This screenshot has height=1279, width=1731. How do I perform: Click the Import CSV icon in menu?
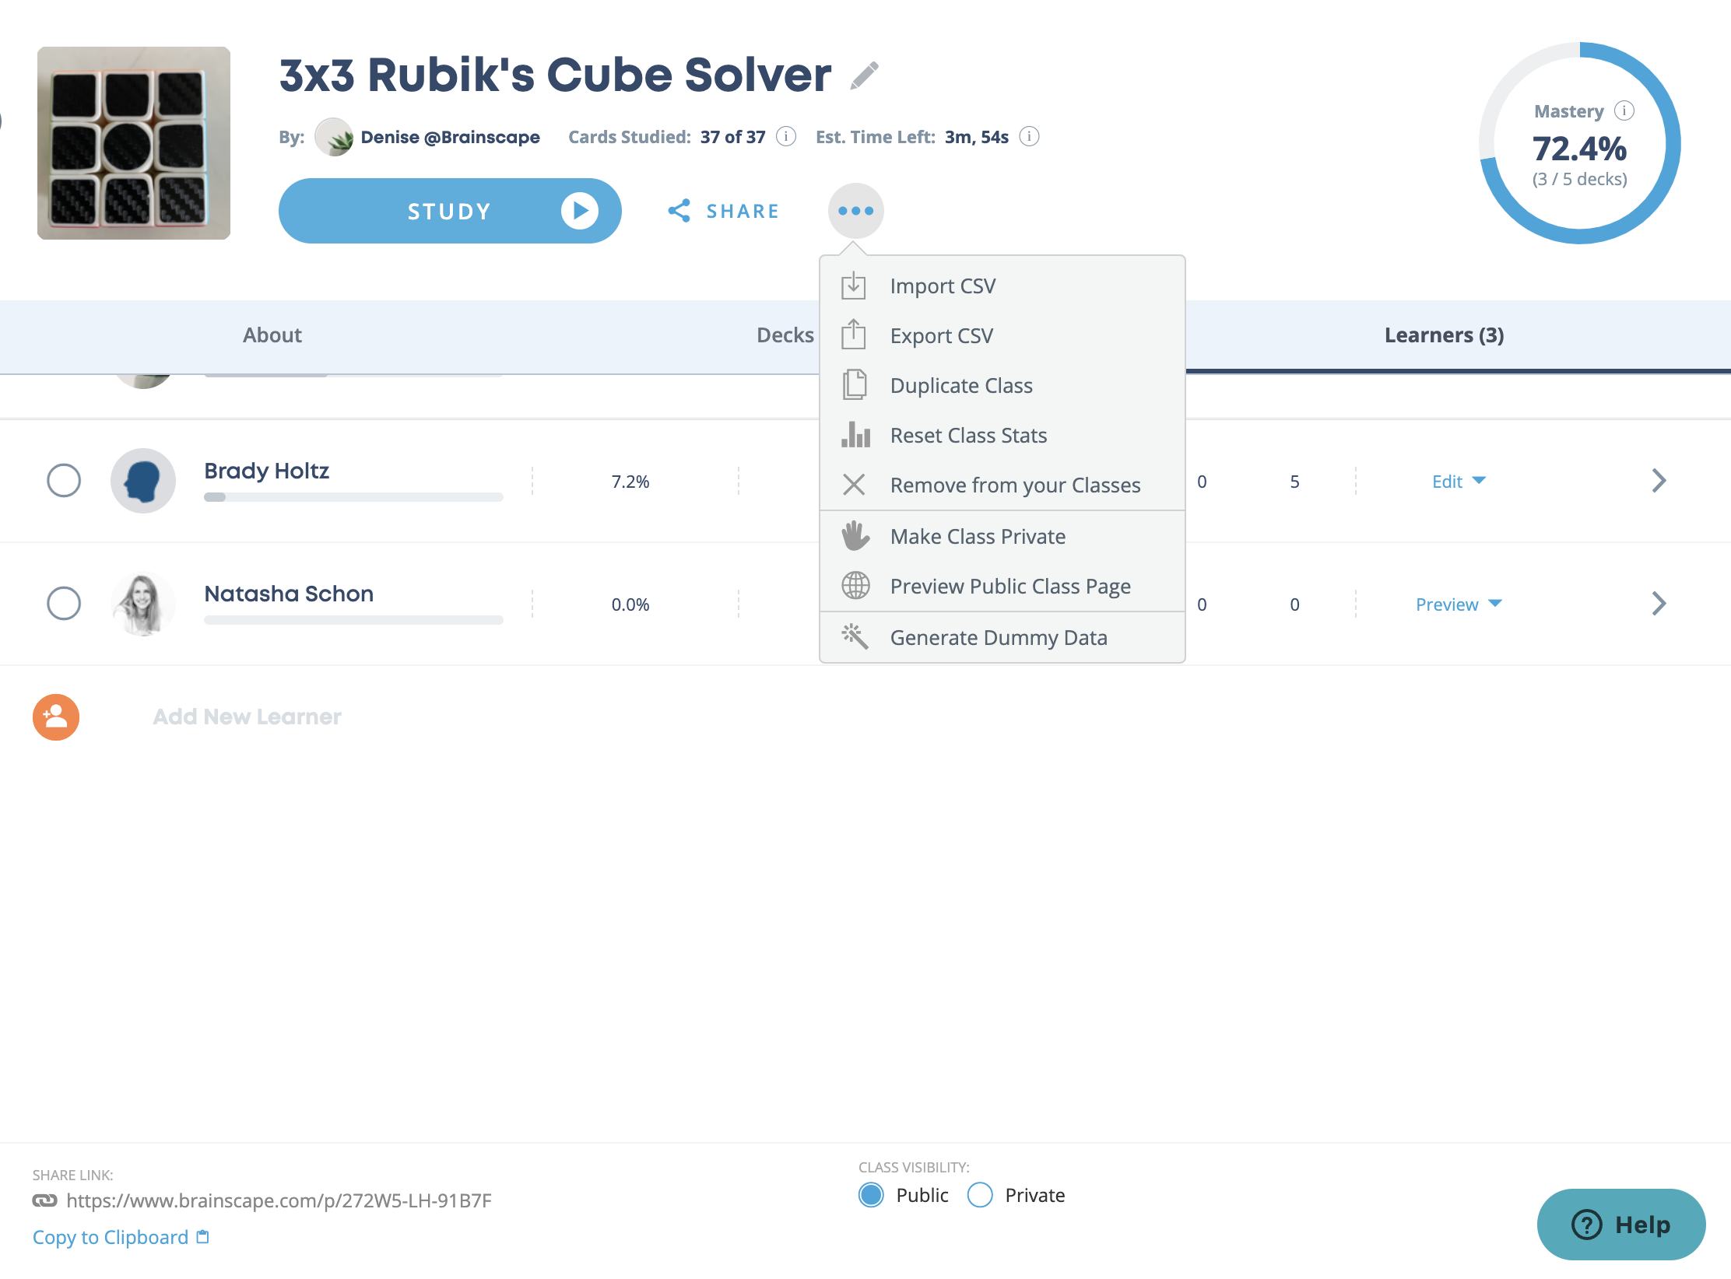[x=854, y=286]
